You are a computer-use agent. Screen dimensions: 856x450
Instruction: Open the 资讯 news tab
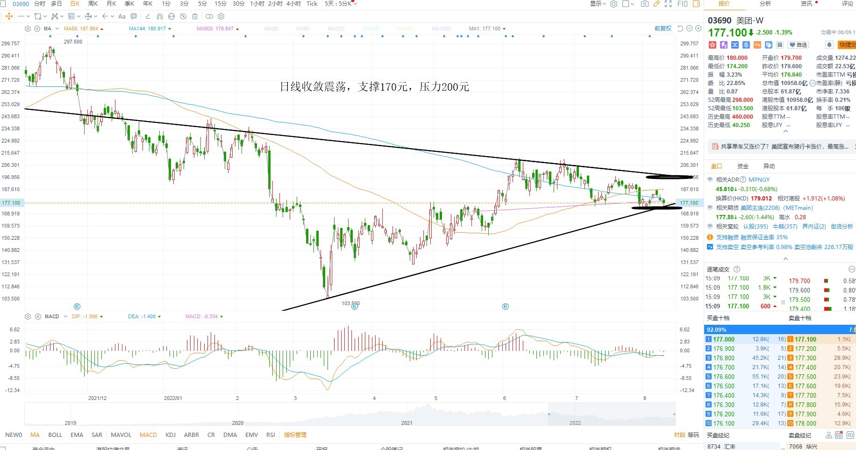(806, 4)
